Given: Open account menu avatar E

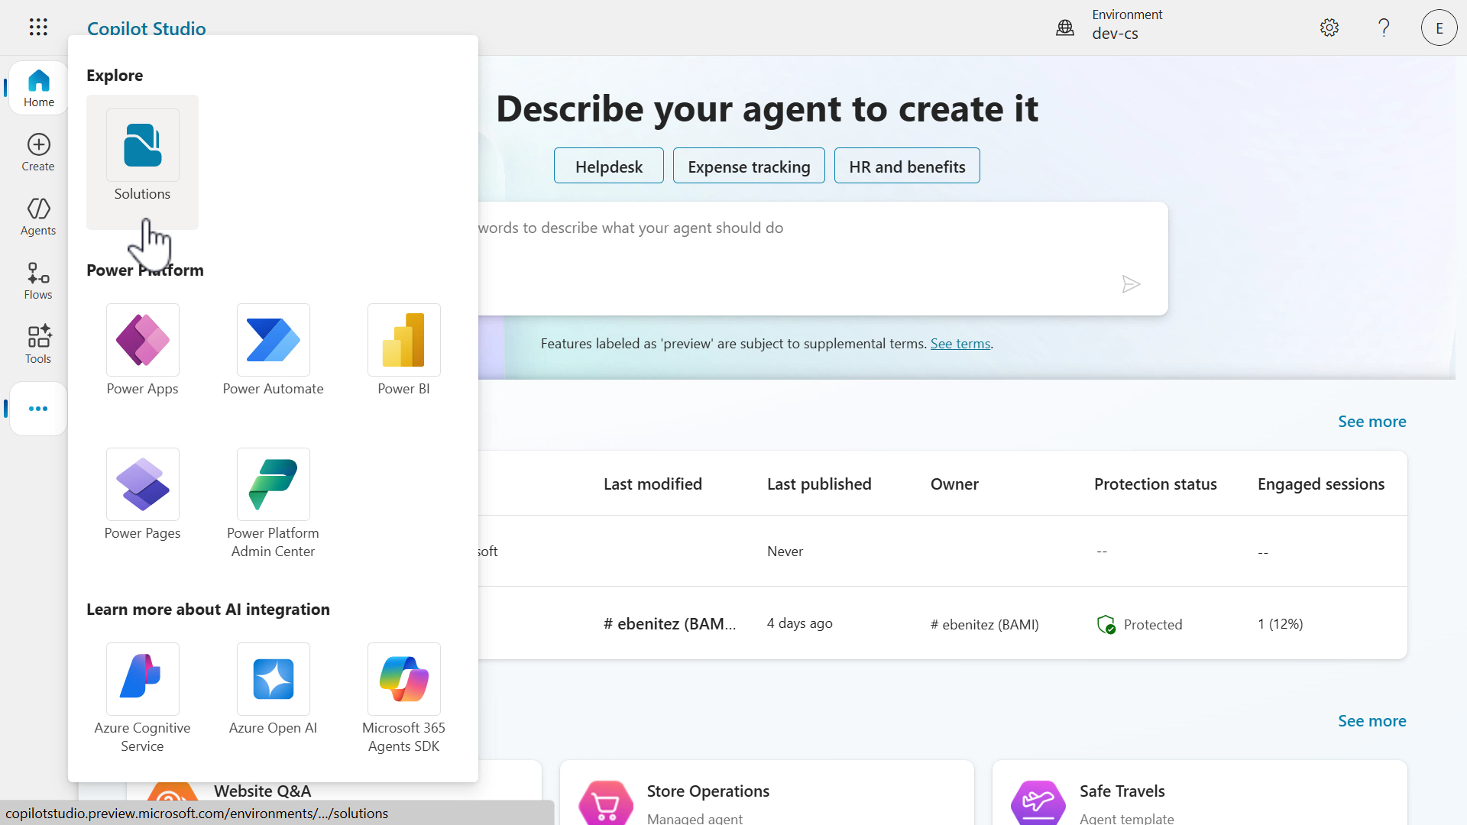Looking at the screenshot, I should (x=1439, y=27).
